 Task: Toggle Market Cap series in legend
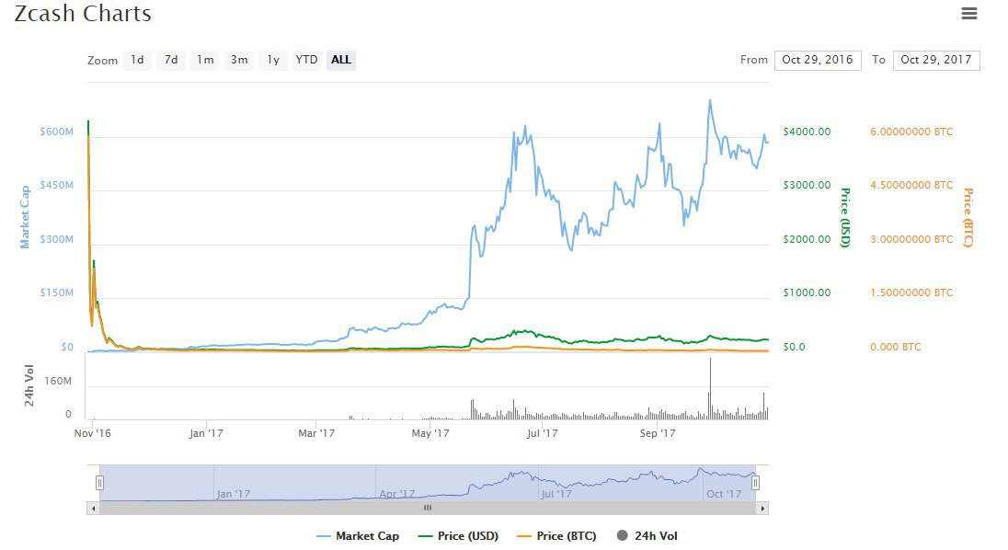(x=358, y=536)
